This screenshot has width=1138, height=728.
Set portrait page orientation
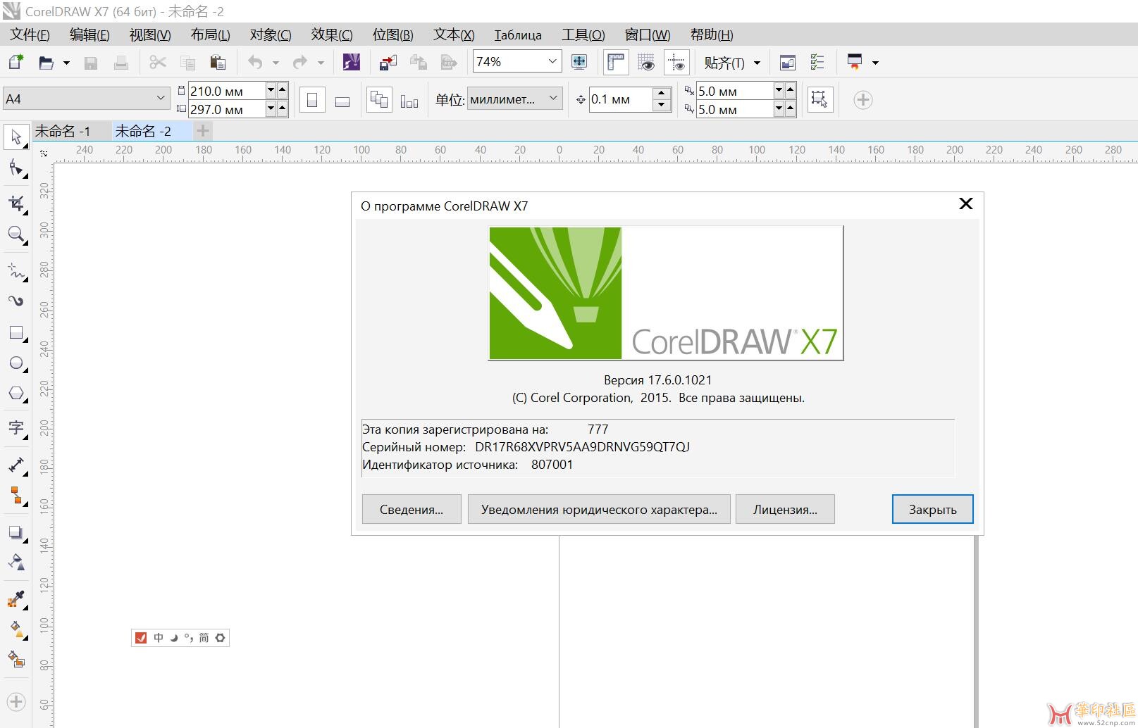point(312,100)
